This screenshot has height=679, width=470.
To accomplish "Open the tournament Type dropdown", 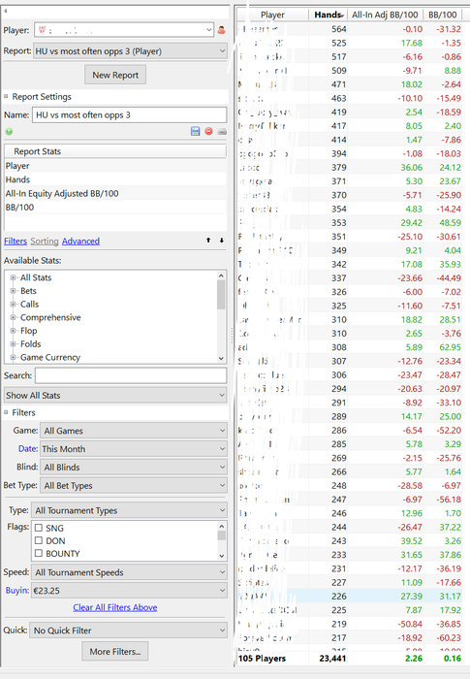I will (129, 510).
